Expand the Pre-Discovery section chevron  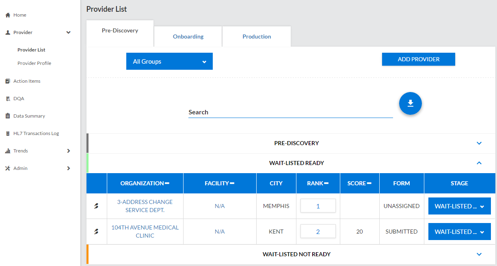point(479,143)
